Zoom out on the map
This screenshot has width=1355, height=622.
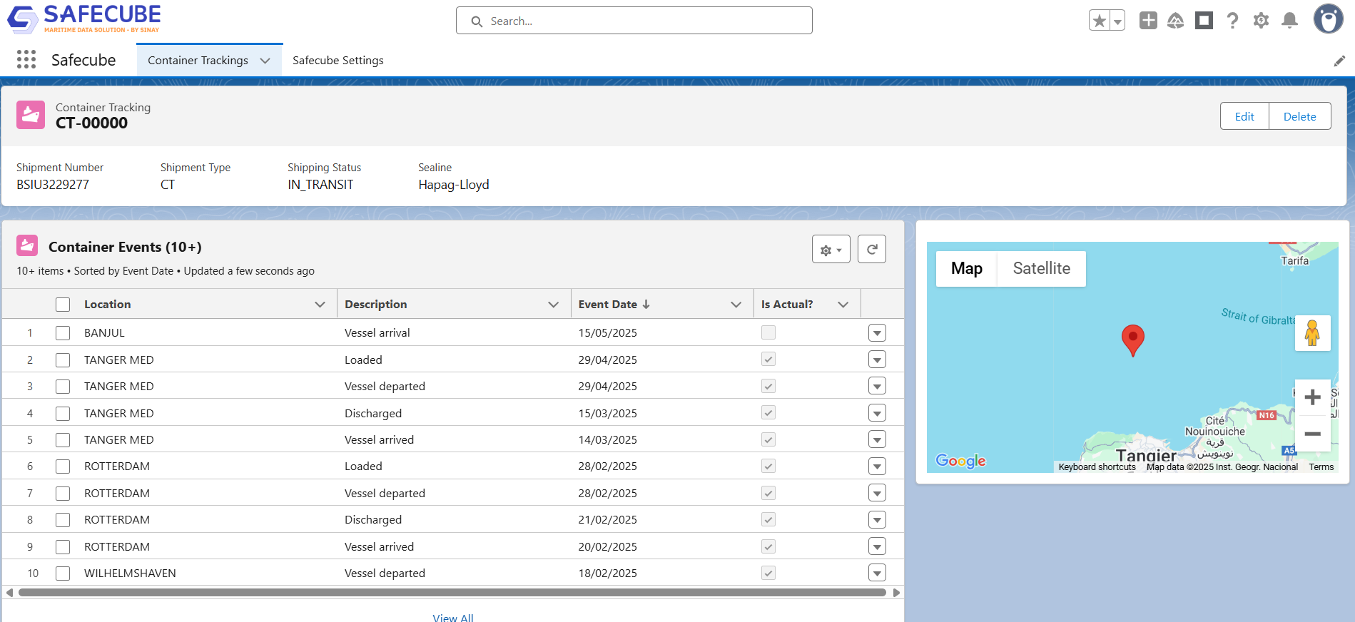pyautogui.click(x=1312, y=434)
